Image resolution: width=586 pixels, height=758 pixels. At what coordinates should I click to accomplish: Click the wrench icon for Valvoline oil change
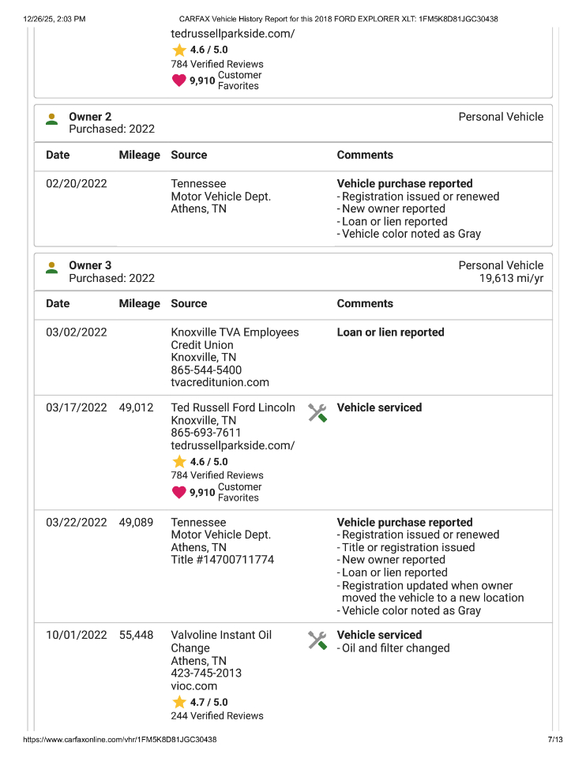(x=317, y=640)
